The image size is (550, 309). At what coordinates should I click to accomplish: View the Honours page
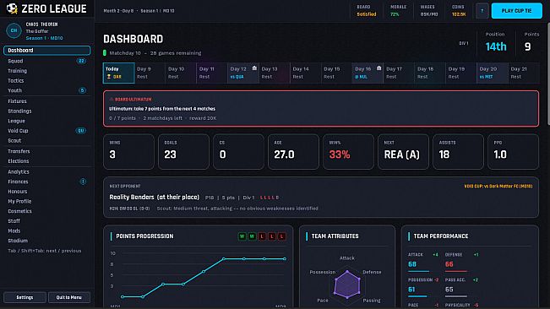(47, 192)
